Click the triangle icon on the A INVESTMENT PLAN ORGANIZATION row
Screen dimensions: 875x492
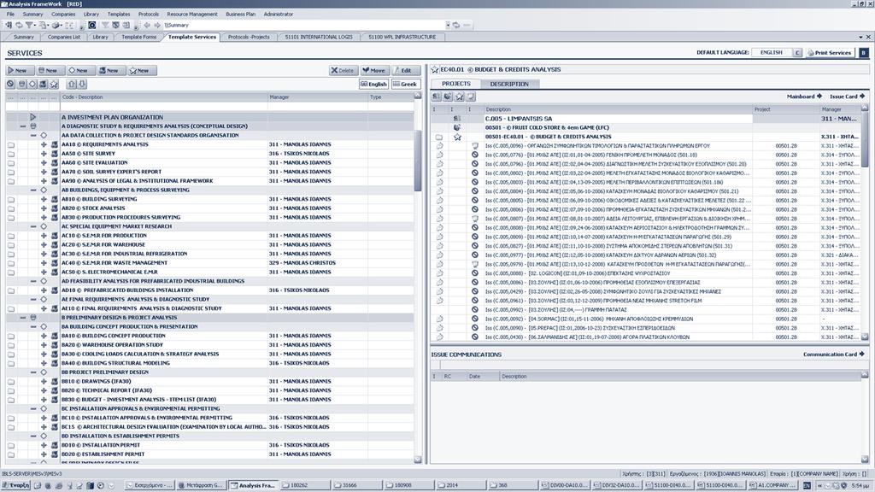pos(33,117)
